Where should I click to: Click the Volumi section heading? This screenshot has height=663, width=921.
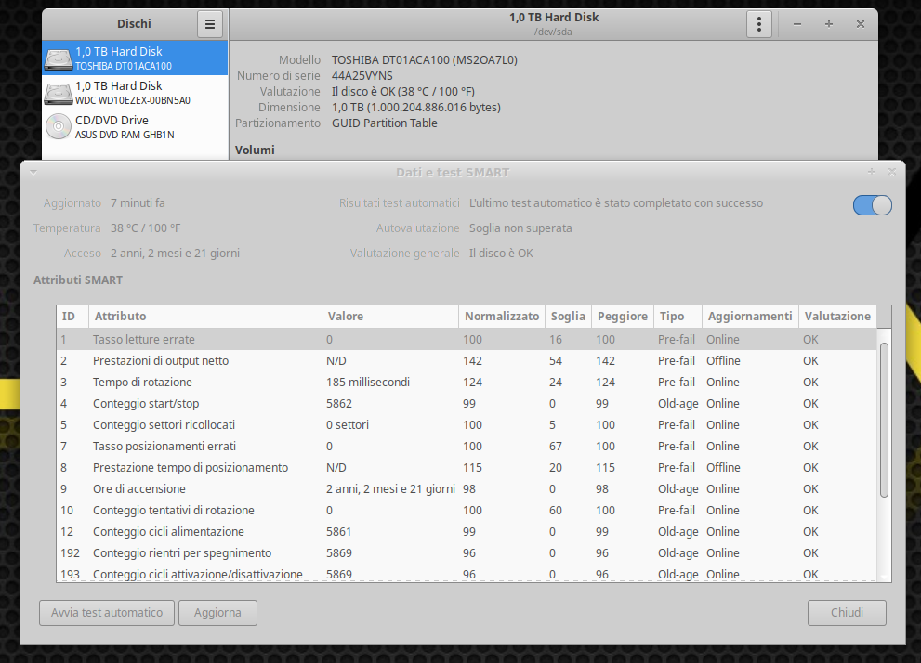click(x=255, y=150)
